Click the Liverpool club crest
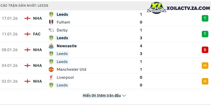Screen dimensions: 211x105 click(51, 77)
